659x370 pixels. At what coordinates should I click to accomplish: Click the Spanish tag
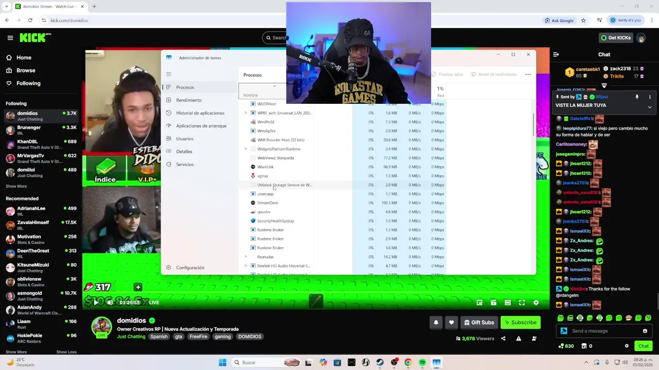[159, 337]
